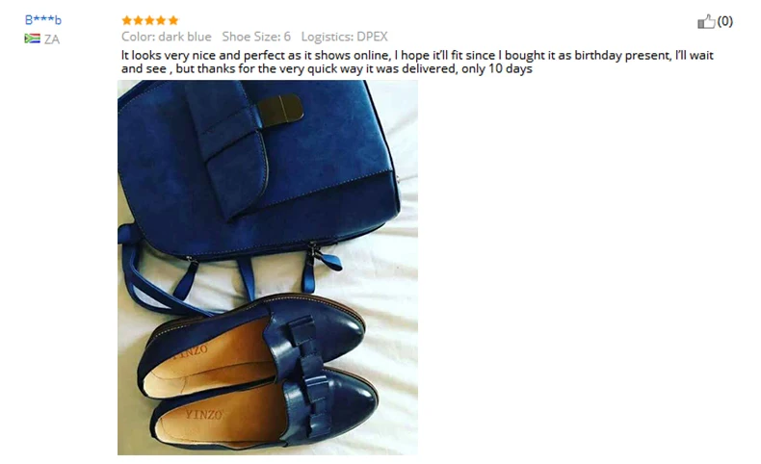Click the third rating star

150,20
